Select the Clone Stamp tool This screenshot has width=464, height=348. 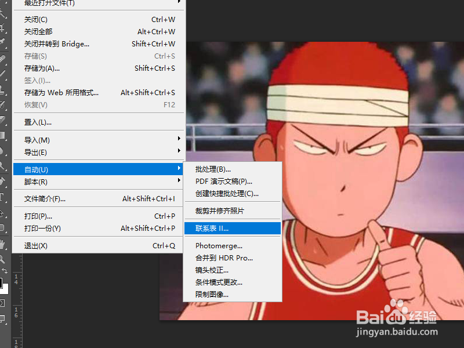pyautogui.click(x=2, y=89)
